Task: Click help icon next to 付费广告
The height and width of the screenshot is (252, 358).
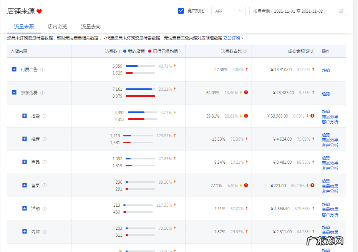Action: point(43,70)
